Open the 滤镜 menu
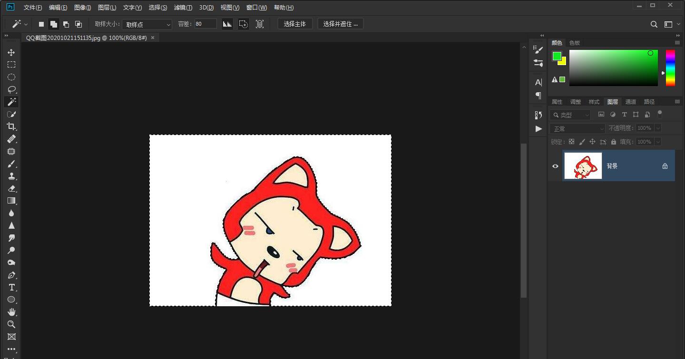 pyautogui.click(x=183, y=7)
